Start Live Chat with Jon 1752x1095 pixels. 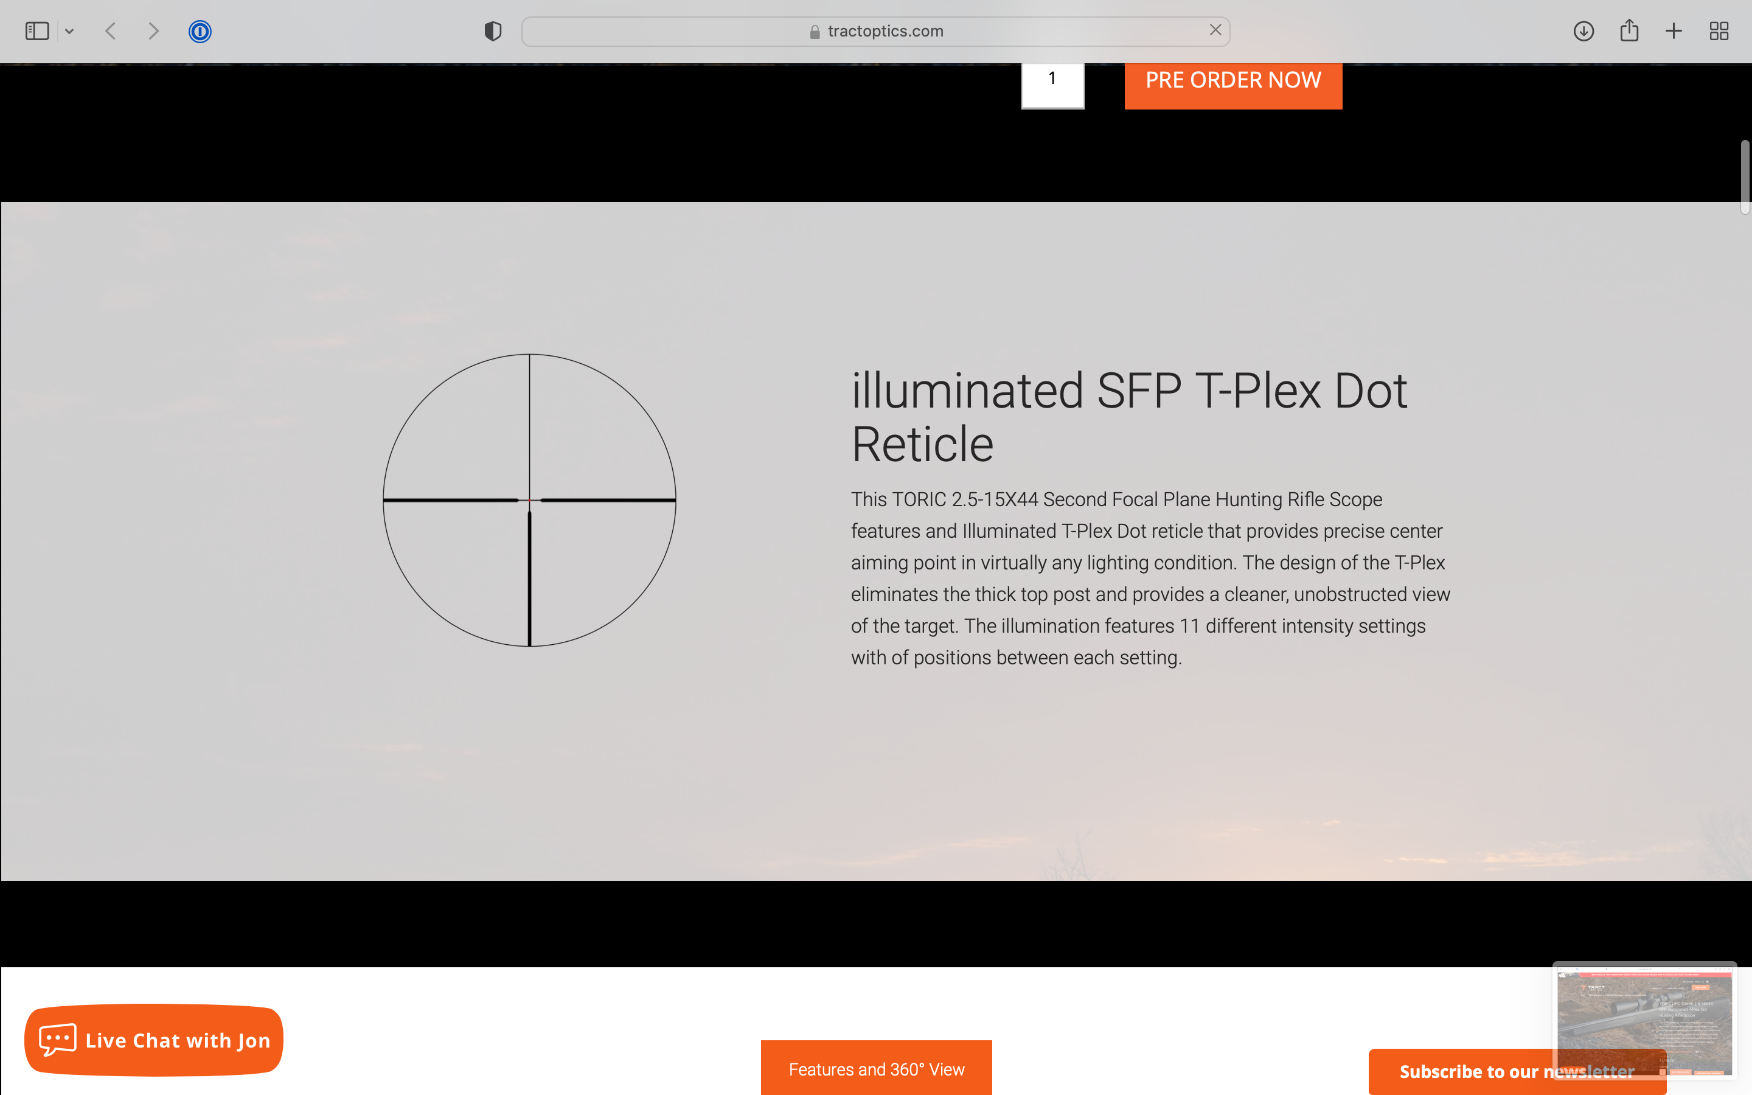(153, 1040)
